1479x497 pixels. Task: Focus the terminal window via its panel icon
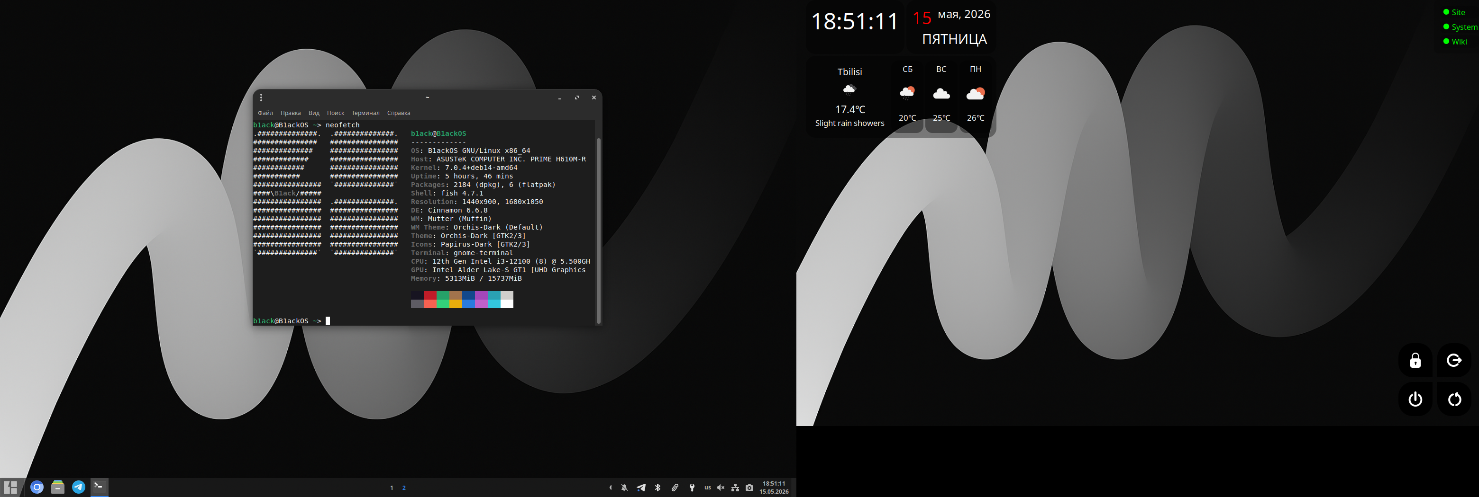point(100,487)
